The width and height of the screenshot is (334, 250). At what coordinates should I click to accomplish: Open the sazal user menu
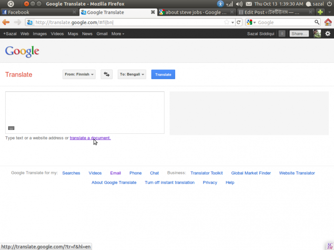pyautogui.click(x=315, y=4)
